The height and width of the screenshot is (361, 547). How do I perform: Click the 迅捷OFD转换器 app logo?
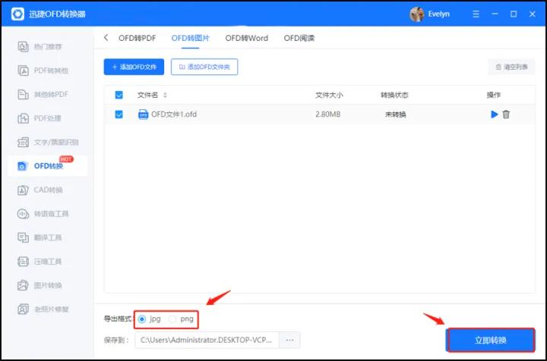17,14
